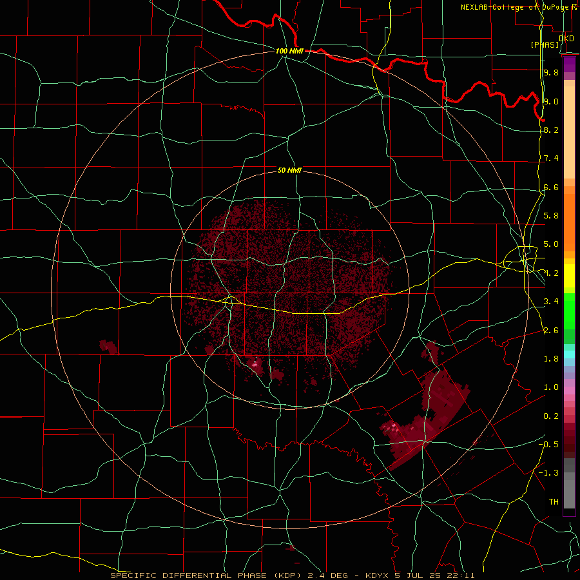This screenshot has height=580, width=580.
Task: Click the 1.8 scale label
Action: point(551,358)
